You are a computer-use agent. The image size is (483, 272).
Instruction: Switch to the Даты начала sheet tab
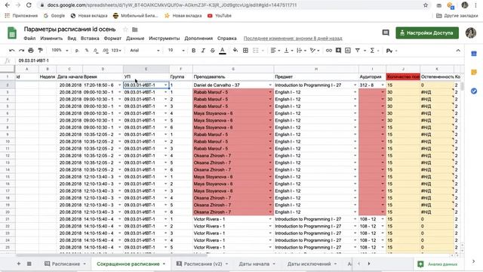pyautogui.click(x=254, y=264)
